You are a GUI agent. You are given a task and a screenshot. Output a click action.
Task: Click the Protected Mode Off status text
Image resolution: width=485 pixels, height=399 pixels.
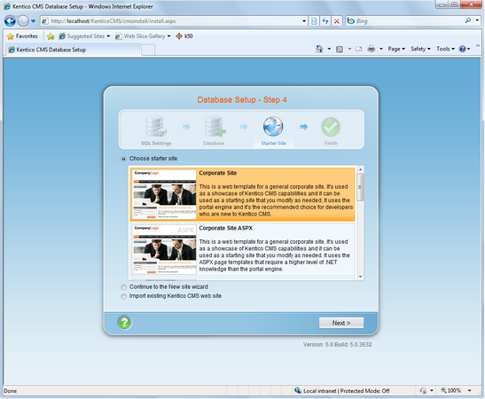pyautogui.click(x=365, y=391)
